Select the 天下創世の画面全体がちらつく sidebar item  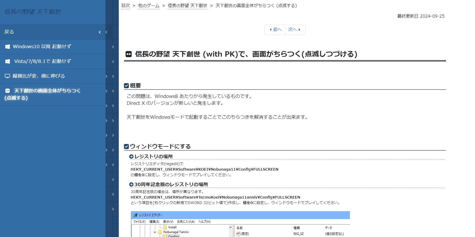pos(53,95)
